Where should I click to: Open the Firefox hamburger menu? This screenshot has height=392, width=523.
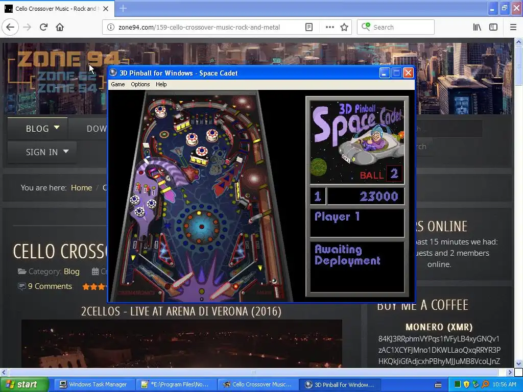tap(513, 27)
